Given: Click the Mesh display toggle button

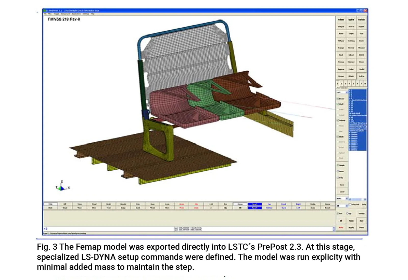Looking at the screenshot, I should [152, 208].
